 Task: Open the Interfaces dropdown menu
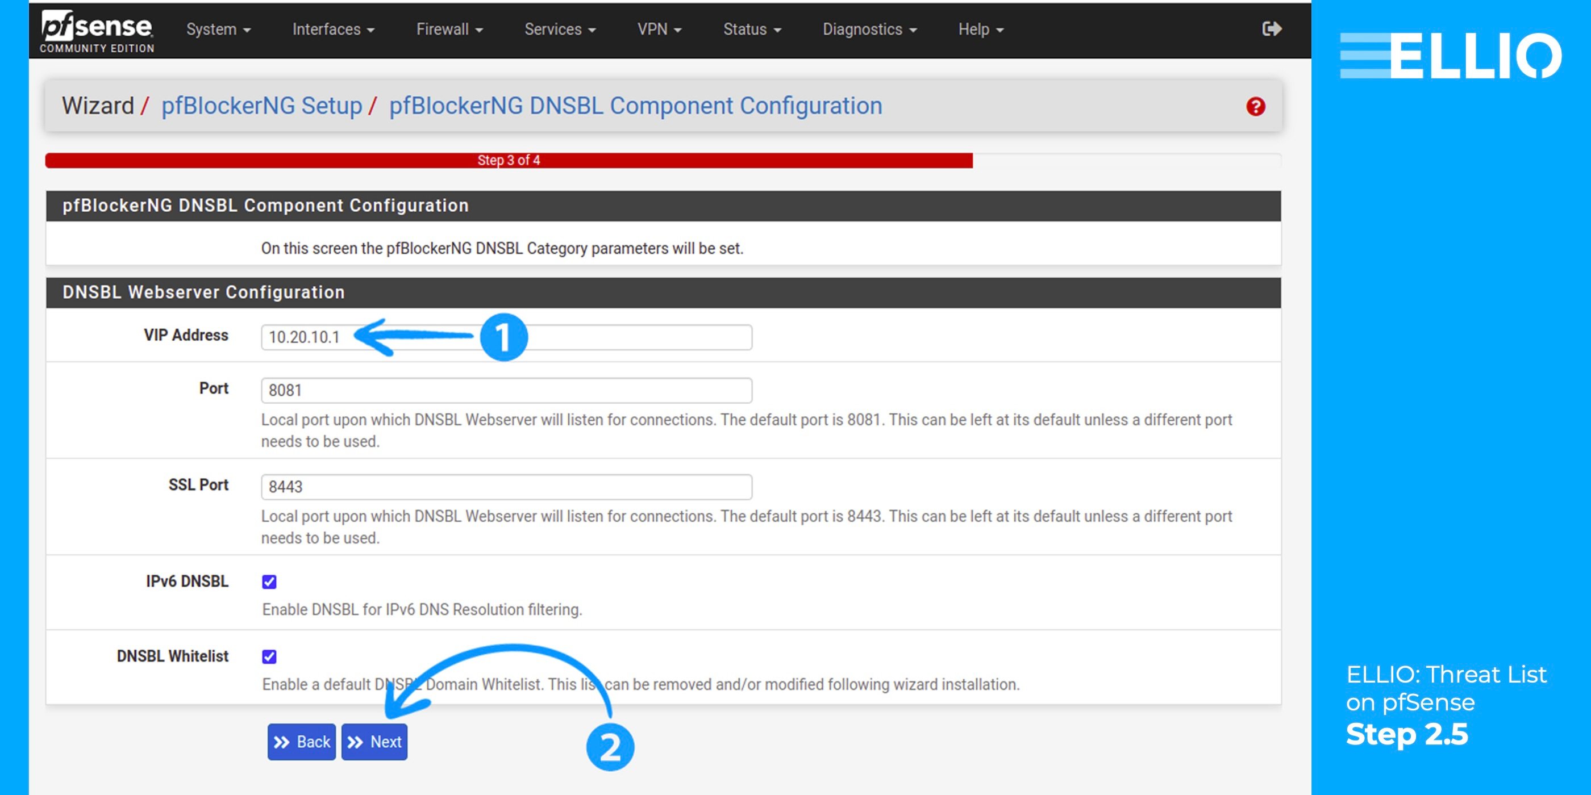click(x=332, y=28)
